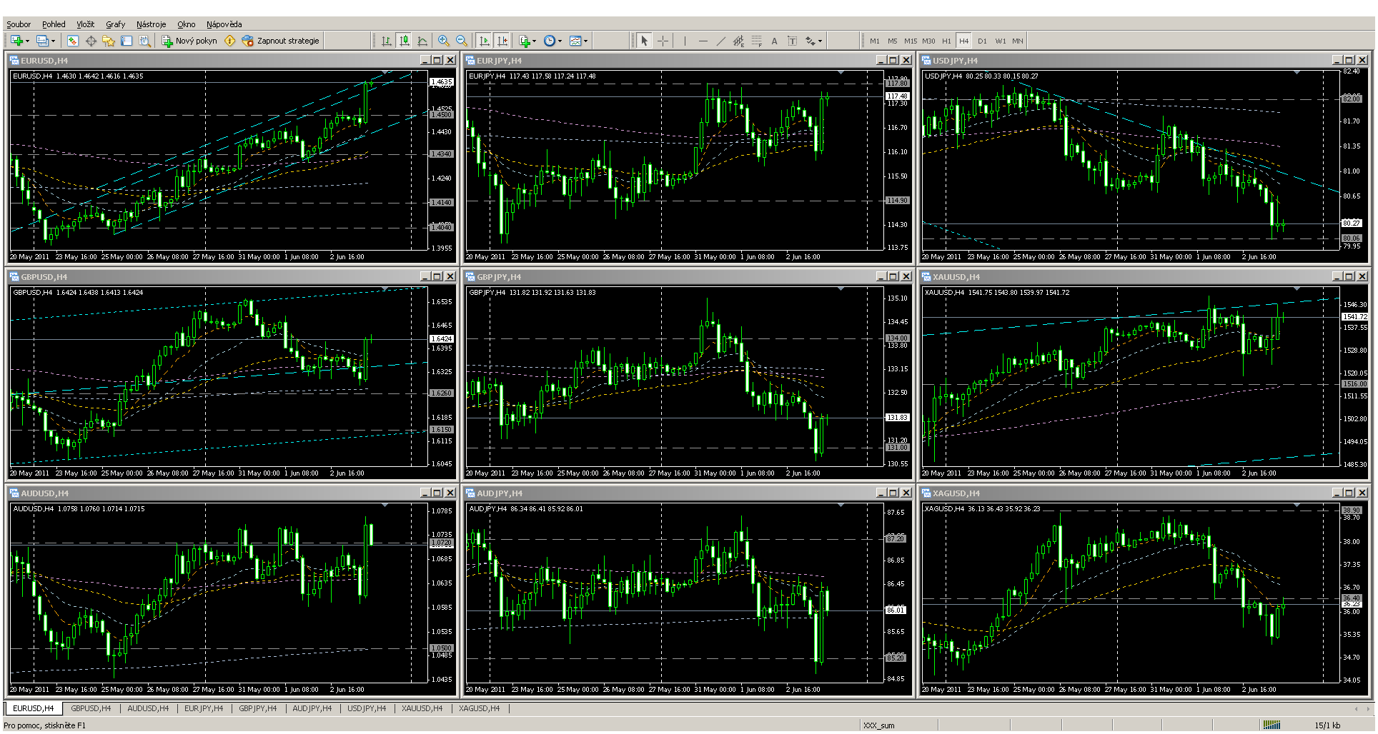Open the Nápověda menu
This screenshot has height=734, width=1378.
pos(224,24)
